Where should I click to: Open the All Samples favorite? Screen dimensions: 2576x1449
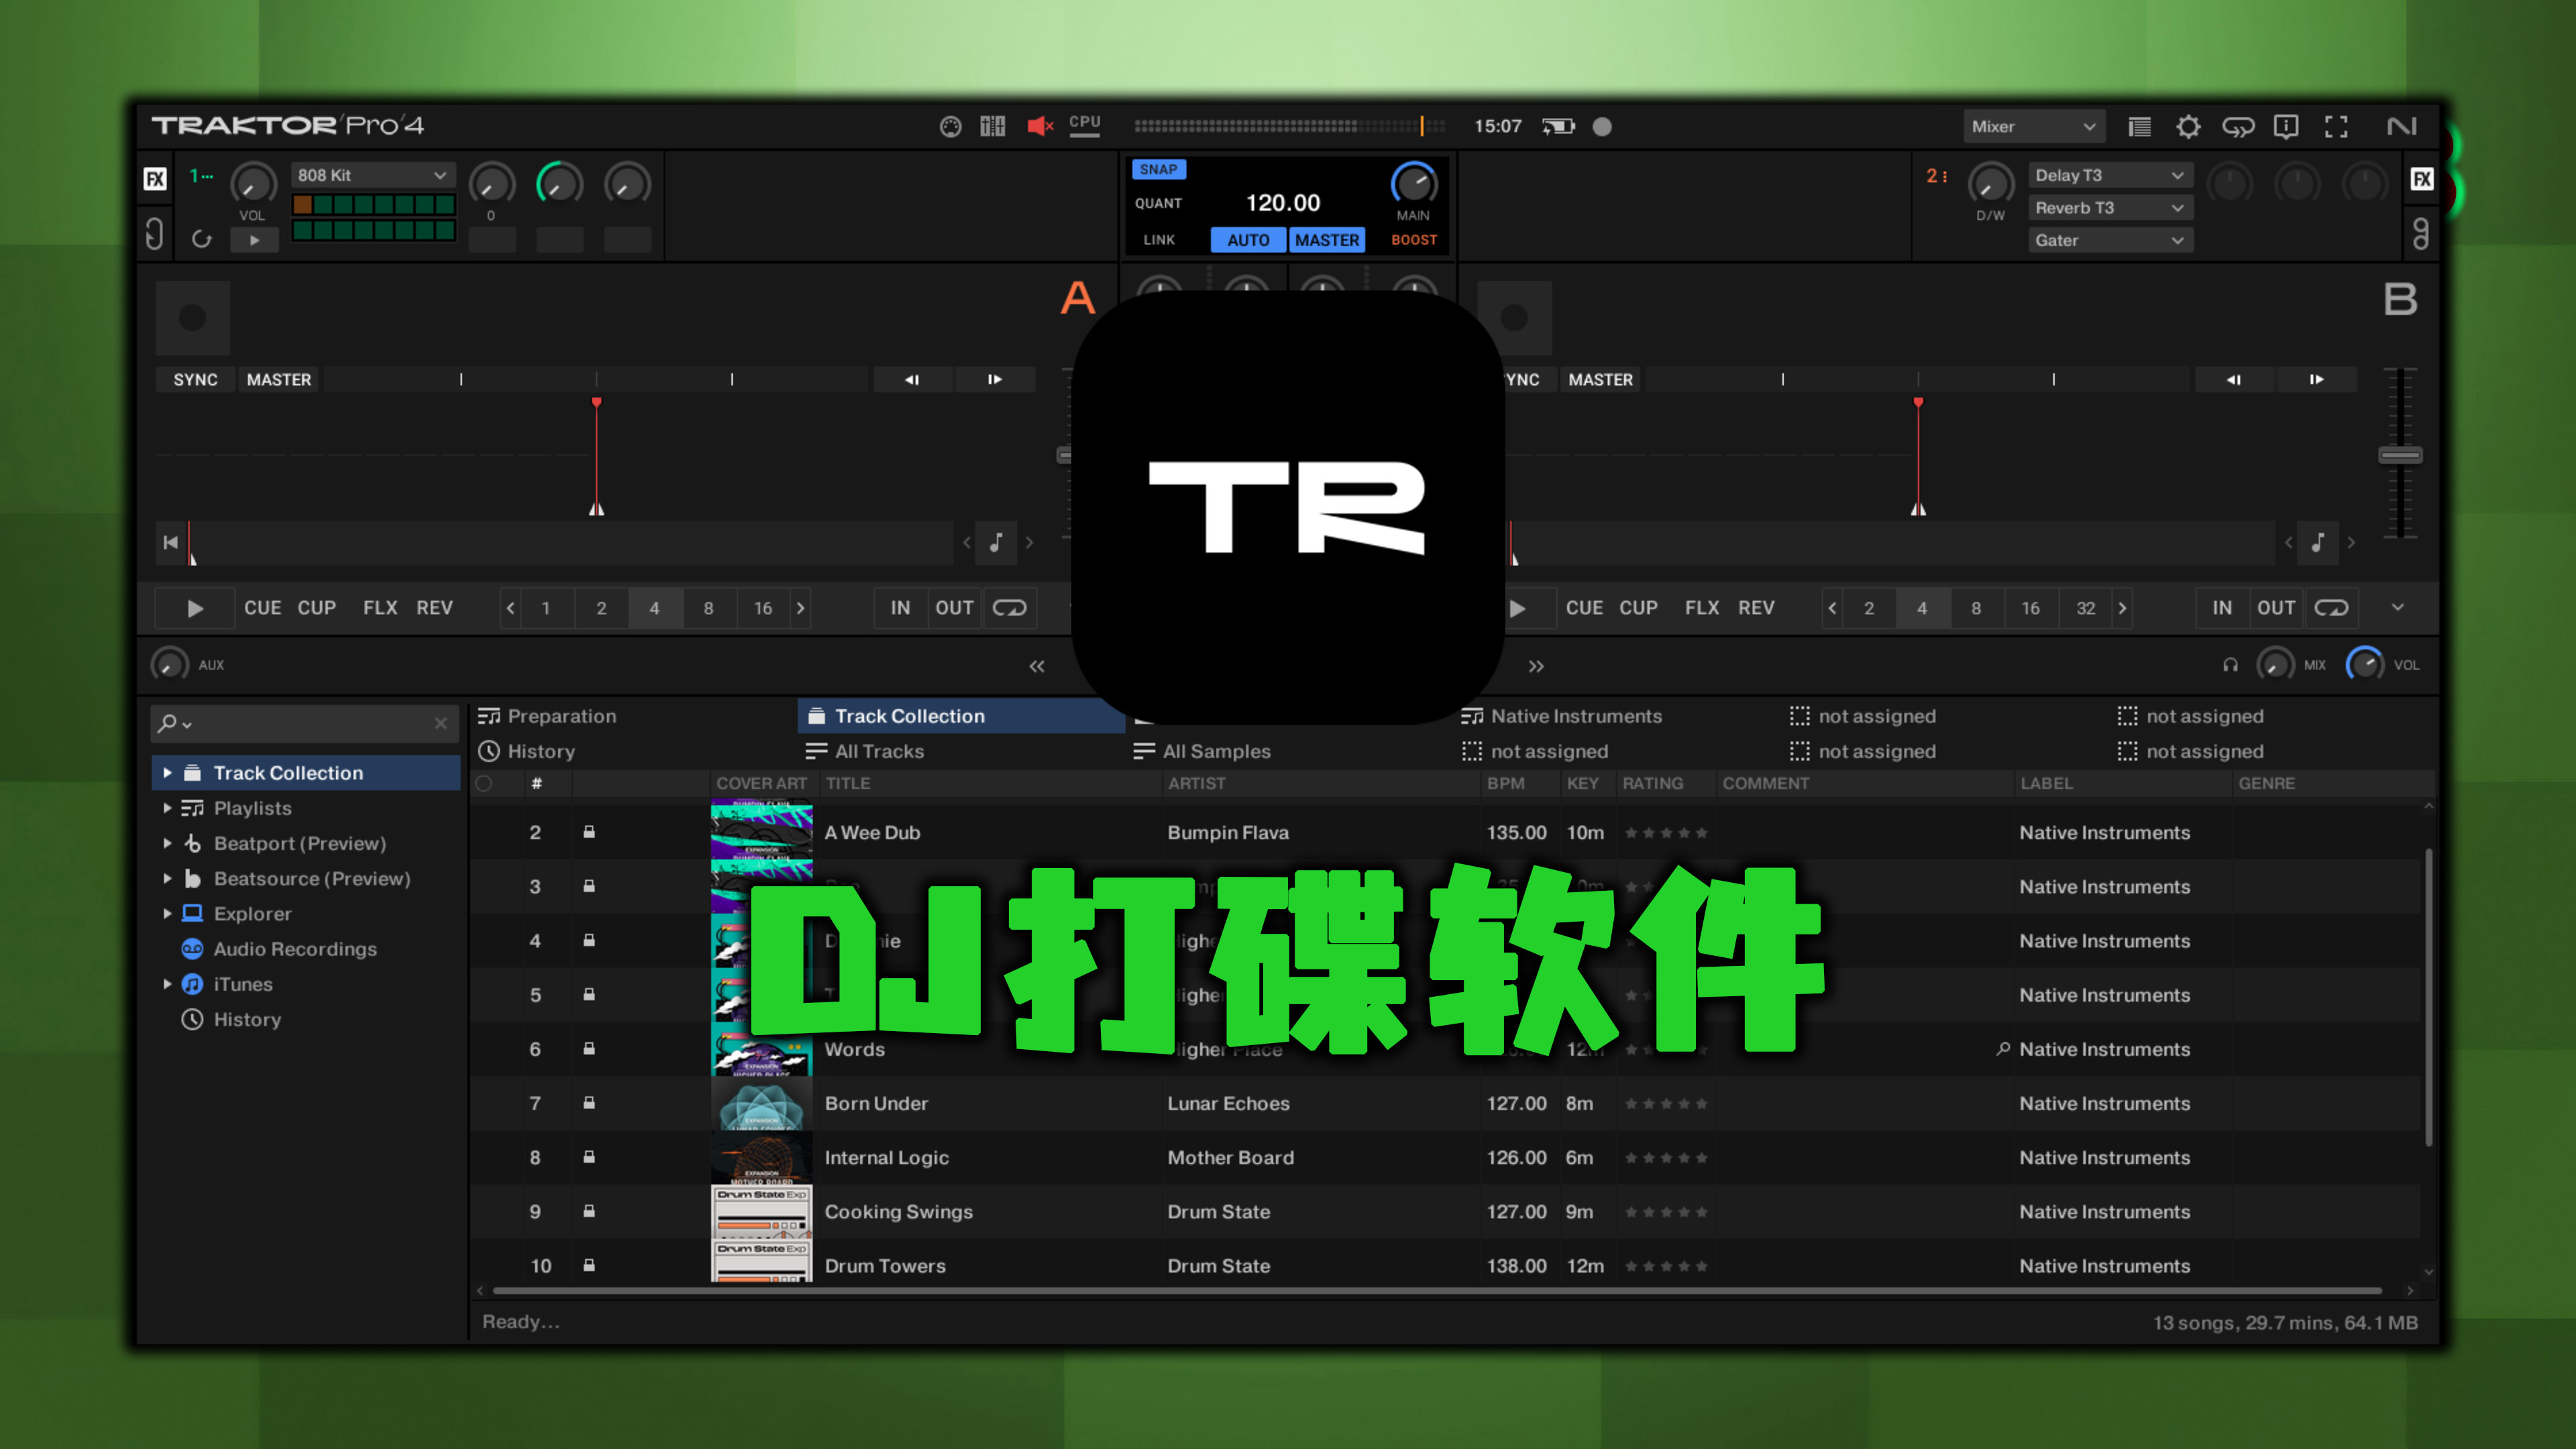point(1202,751)
